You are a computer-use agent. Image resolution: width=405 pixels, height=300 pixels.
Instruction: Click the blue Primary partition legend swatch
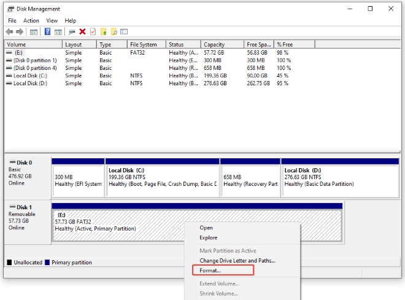coord(47,263)
